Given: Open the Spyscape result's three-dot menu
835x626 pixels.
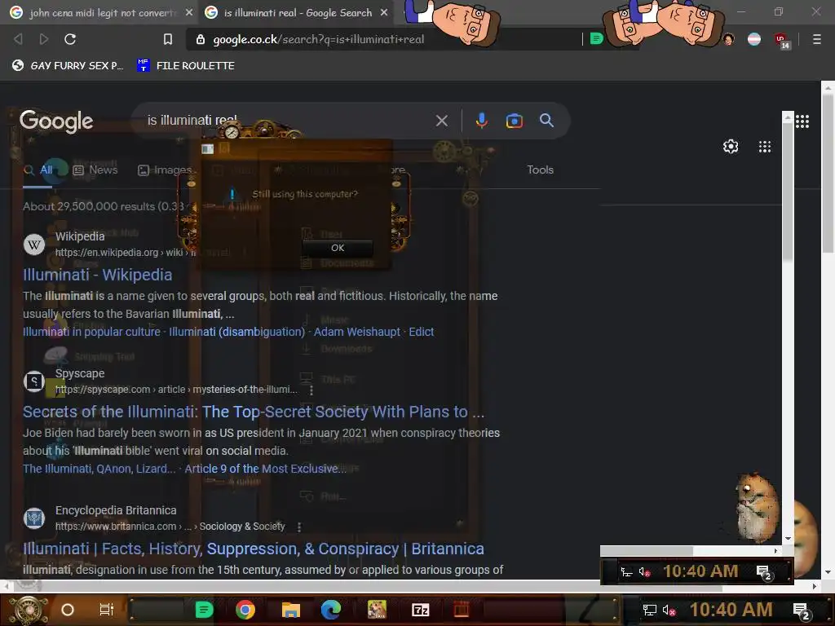Looking at the screenshot, I should 311,390.
